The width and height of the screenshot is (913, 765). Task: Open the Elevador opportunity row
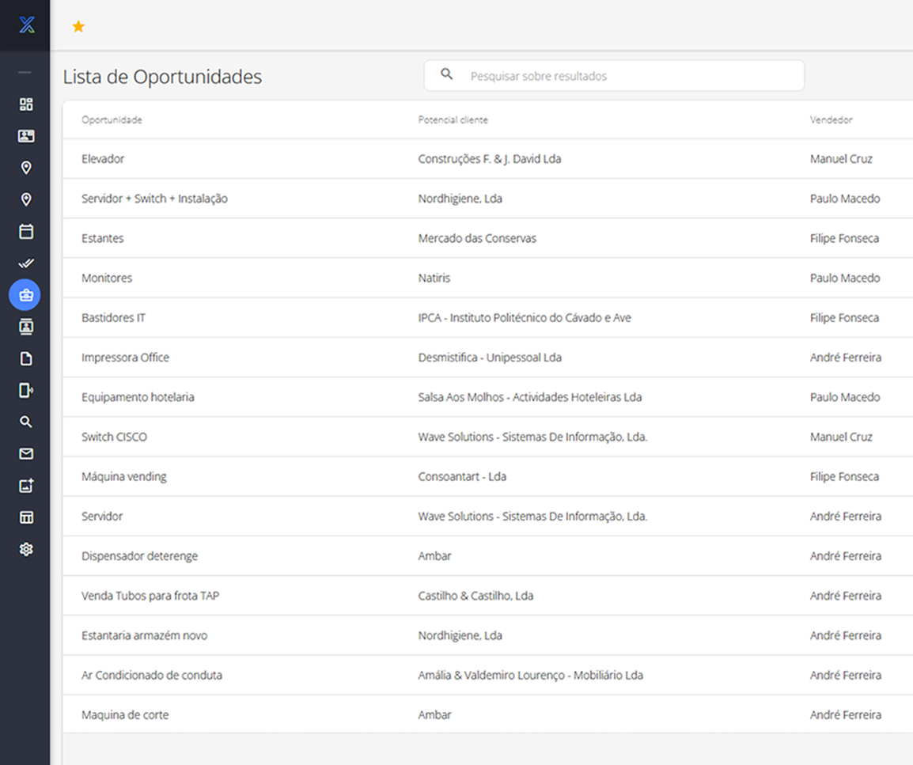pyautogui.click(x=103, y=159)
